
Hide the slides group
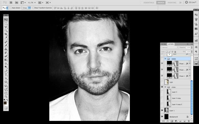(x=162, y=87)
